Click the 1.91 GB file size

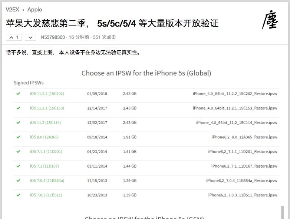(130, 137)
